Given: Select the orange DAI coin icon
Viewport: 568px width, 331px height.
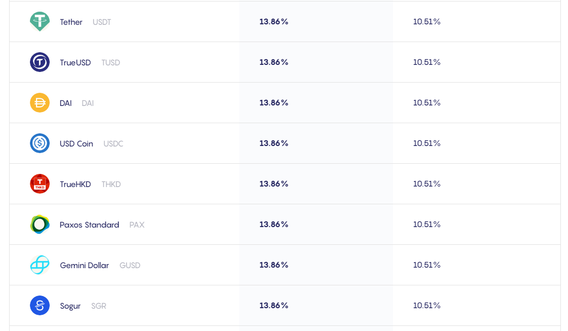Looking at the screenshot, I should [x=40, y=103].
